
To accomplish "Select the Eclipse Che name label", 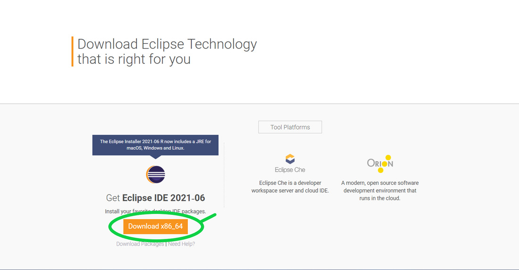I will pos(290,170).
